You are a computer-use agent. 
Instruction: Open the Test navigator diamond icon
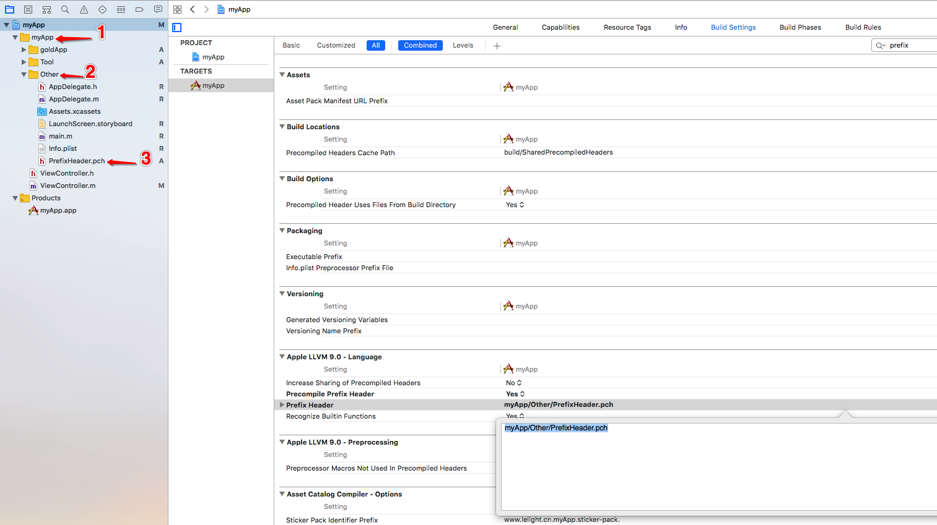click(x=102, y=9)
